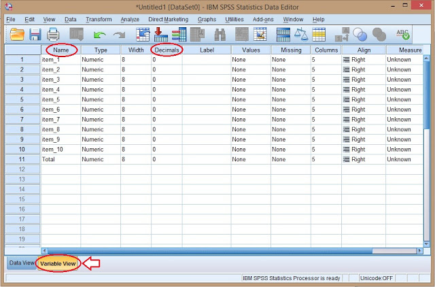Viewport: 435px width, 287px height.
Task: Select empty row header number 12
Action: pyautogui.click(x=22, y=169)
